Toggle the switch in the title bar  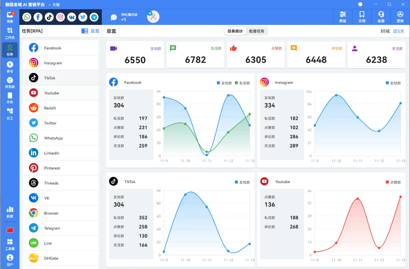[362, 4]
